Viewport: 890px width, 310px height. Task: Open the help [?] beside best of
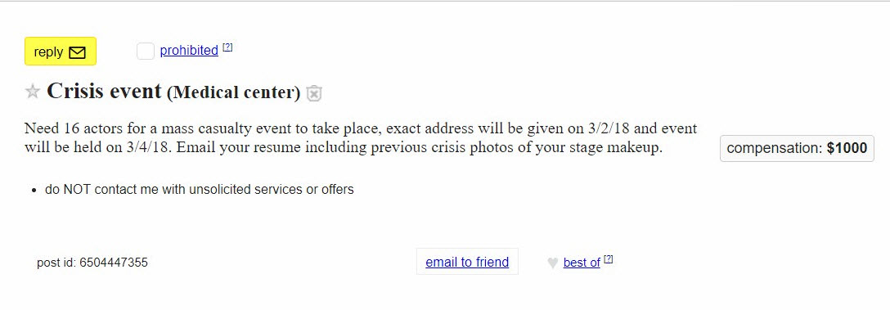[x=609, y=259]
